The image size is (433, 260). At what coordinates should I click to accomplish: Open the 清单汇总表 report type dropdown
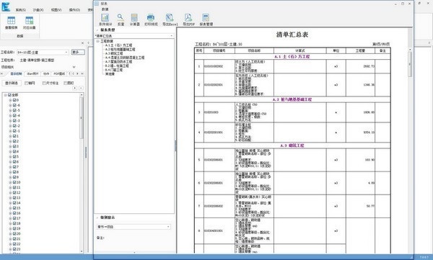pyautogui.click(x=134, y=36)
